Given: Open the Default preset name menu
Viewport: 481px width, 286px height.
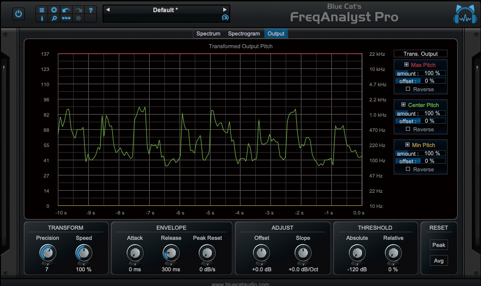Looking at the screenshot, I should (165, 10).
